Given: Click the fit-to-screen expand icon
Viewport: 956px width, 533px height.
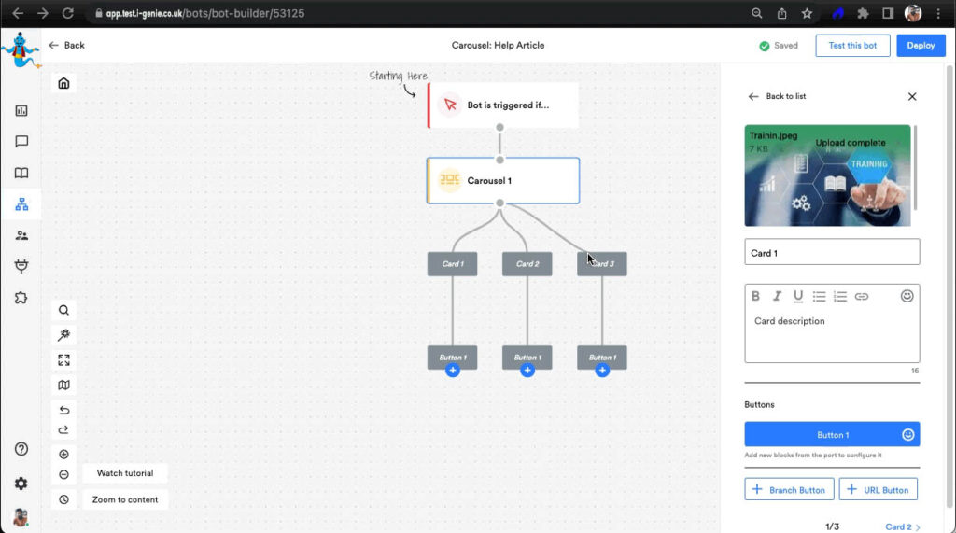Looking at the screenshot, I should tap(63, 360).
